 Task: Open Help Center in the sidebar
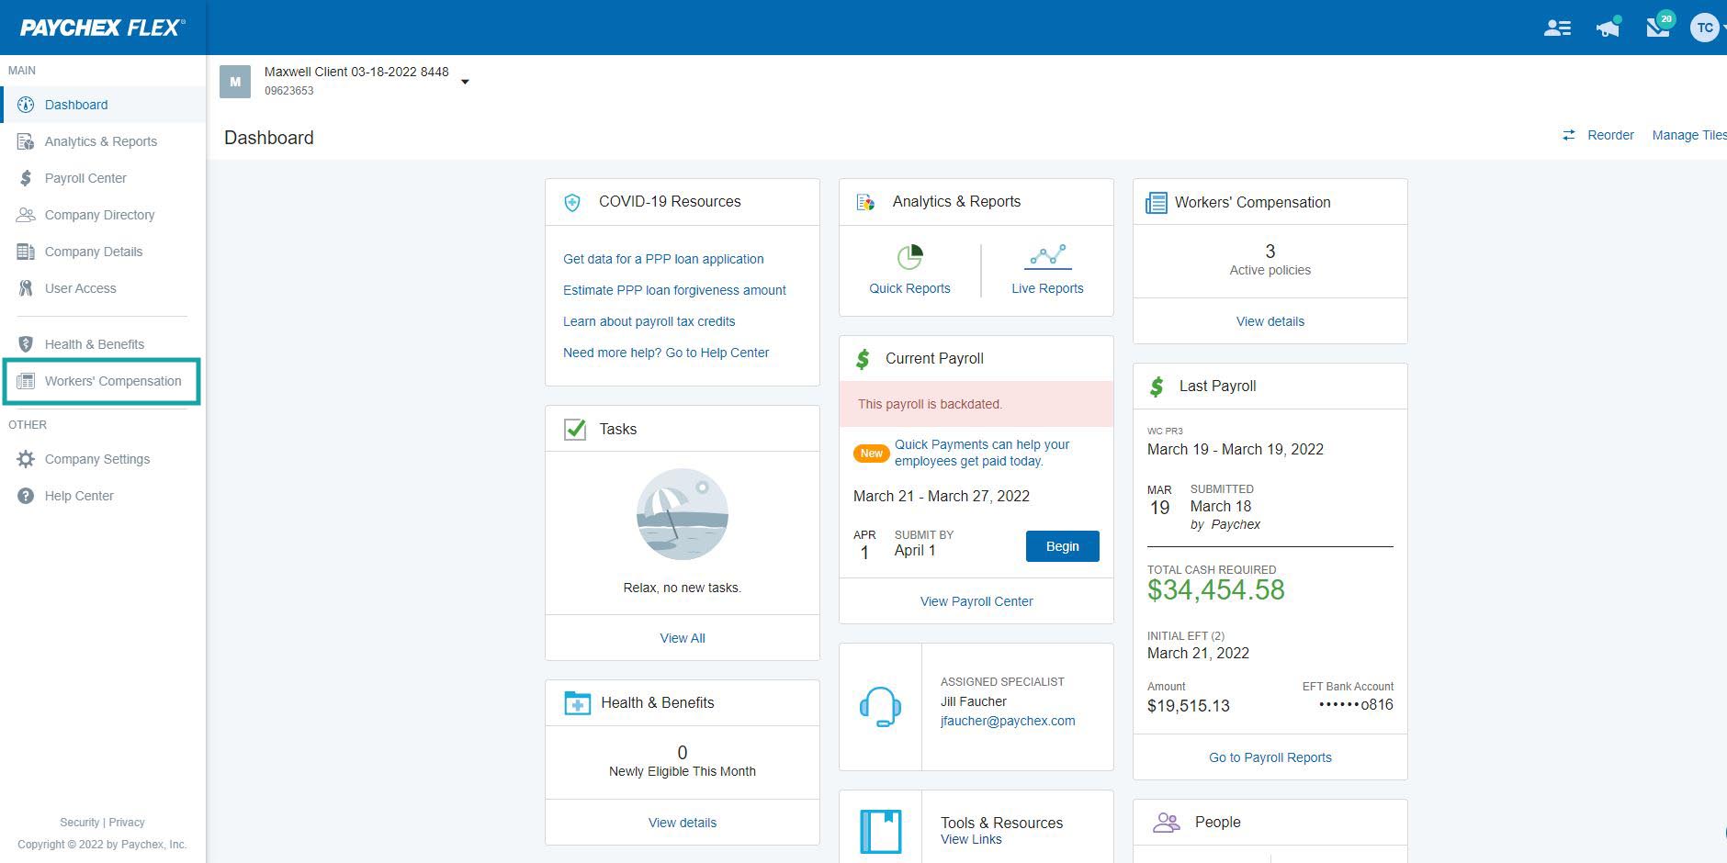tap(103, 496)
